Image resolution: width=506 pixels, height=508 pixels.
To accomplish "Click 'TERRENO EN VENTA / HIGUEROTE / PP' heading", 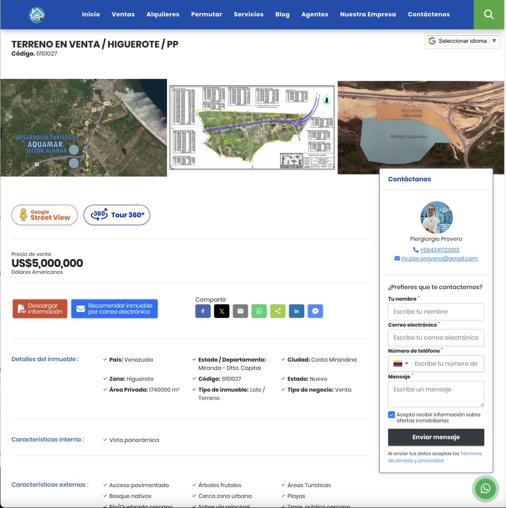I will 95,44.
